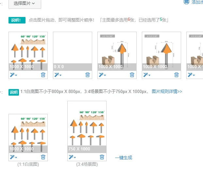The height and width of the screenshot is (170, 203).
Task: Expand wand dropdown arrow on 3:4场景图
Action: click(75, 158)
